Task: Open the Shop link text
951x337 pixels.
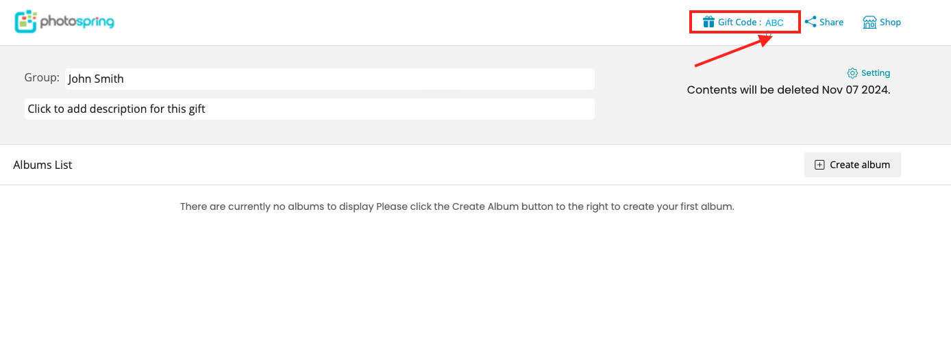Action: pyautogui.click(x=890, y=23)
